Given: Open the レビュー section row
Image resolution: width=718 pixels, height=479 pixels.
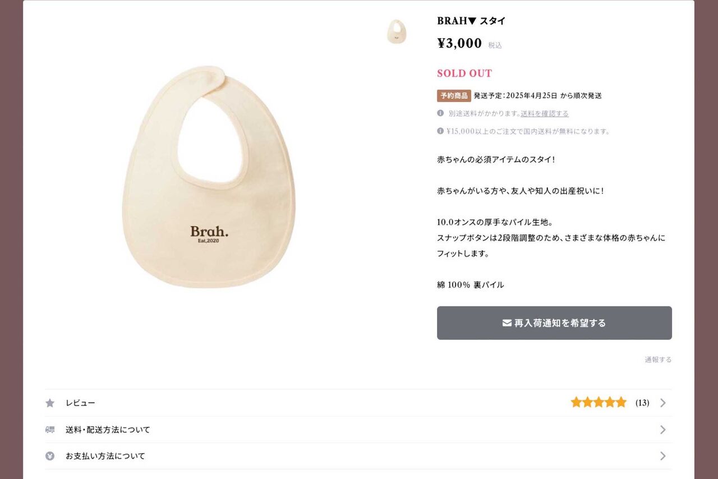Looking at the screenshot, I should point(358,403).
